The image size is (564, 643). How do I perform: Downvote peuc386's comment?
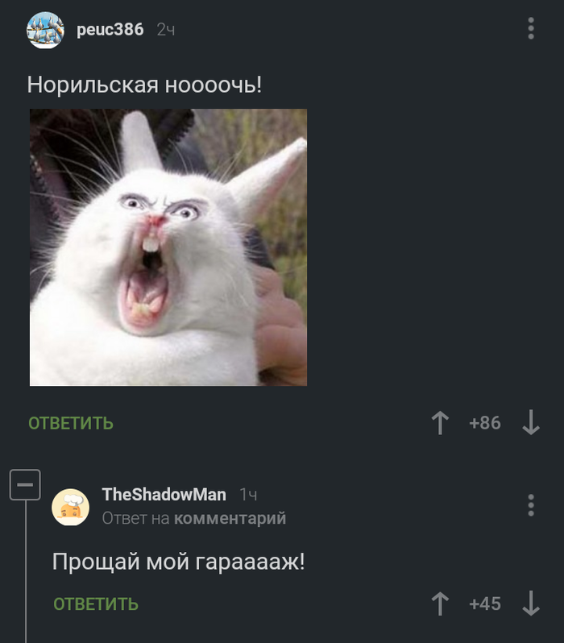531,423
